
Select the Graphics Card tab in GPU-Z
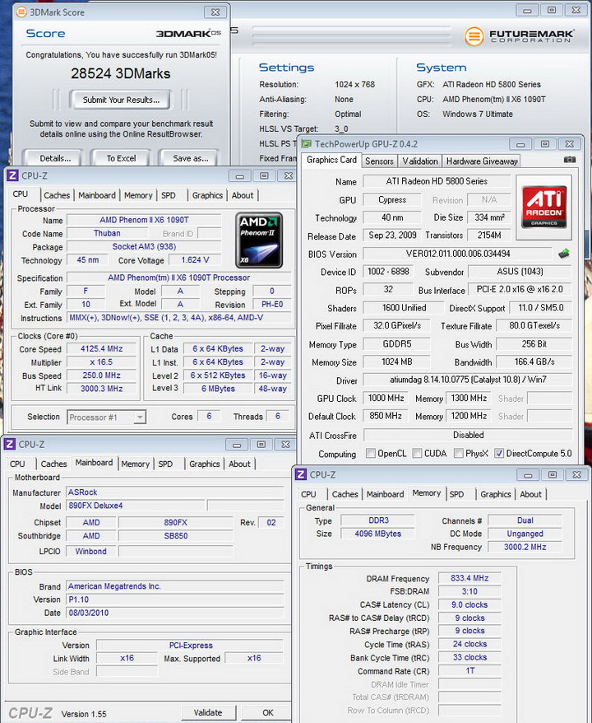(x=331, y=160)
